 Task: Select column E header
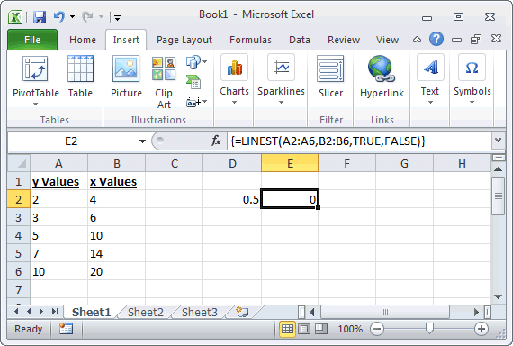[x=290, y=163]
